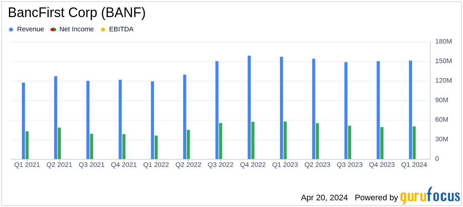Click the Q4 2022 revenue bar
Screen dimensions: 463x207
pyautogui.click(x=249, y=107)
